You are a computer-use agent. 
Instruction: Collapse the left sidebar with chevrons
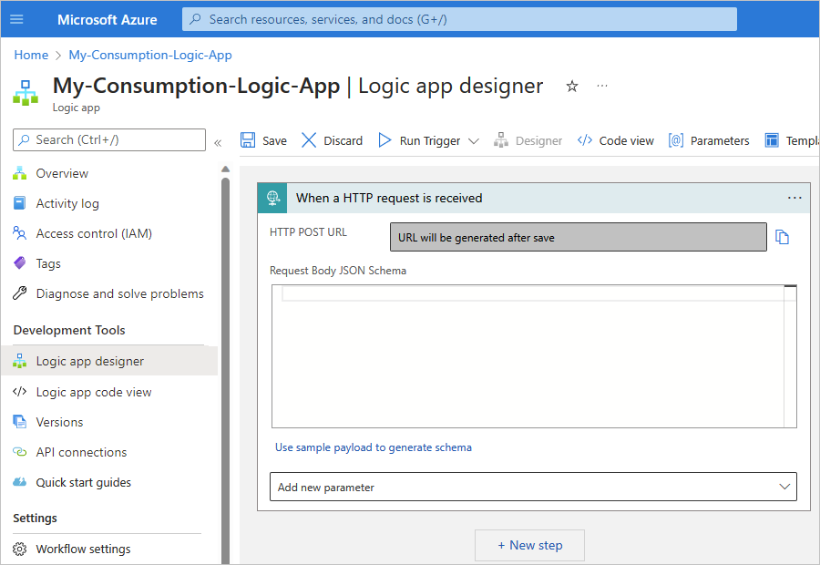tap(218, 142)
